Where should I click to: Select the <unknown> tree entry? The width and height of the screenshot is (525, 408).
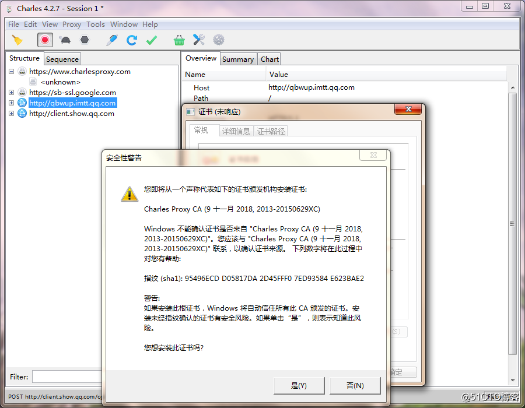(60, 82)
